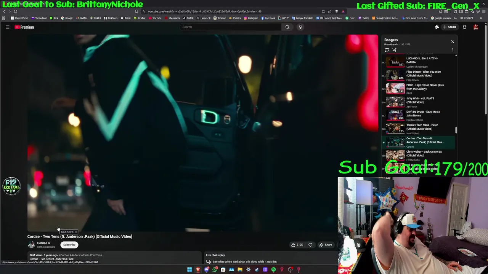The height and width of the screenshot is (274, 488).
Task: Open OBS Studio from the taskbar
Action: [x=290, y=269]
